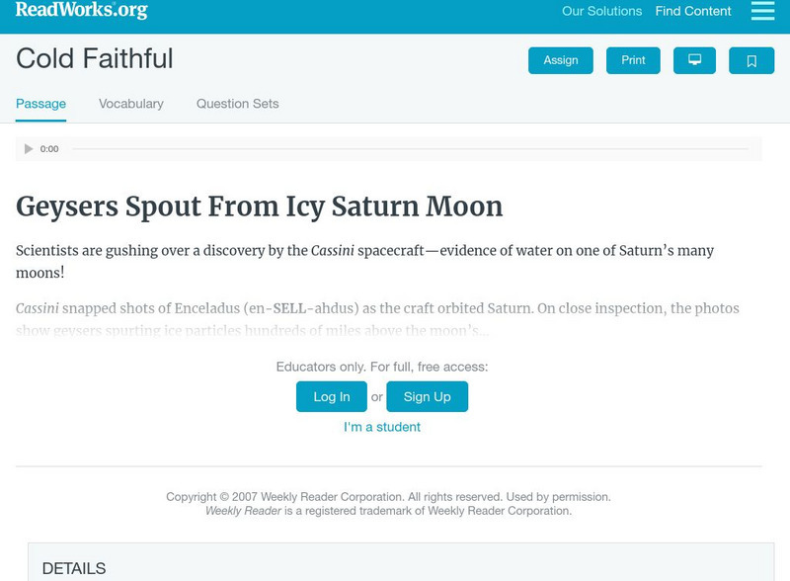This screenshot has height=581, width=790.
Task: Click the Print button
Action: click(x=633, y=60)
